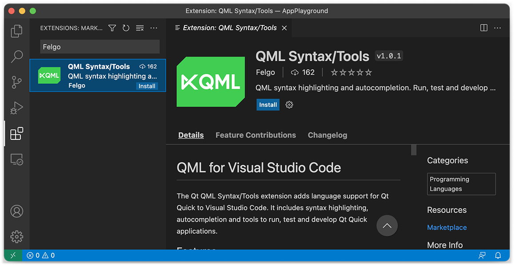Click the scroll to top button
514x265 pixels.
[x=387, y=226]
